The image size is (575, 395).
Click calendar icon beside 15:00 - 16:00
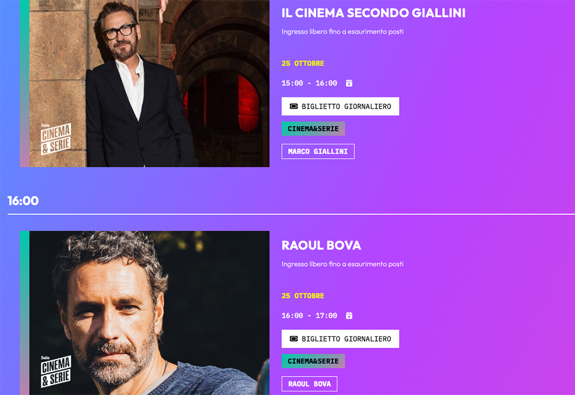(x=349, y=83)
